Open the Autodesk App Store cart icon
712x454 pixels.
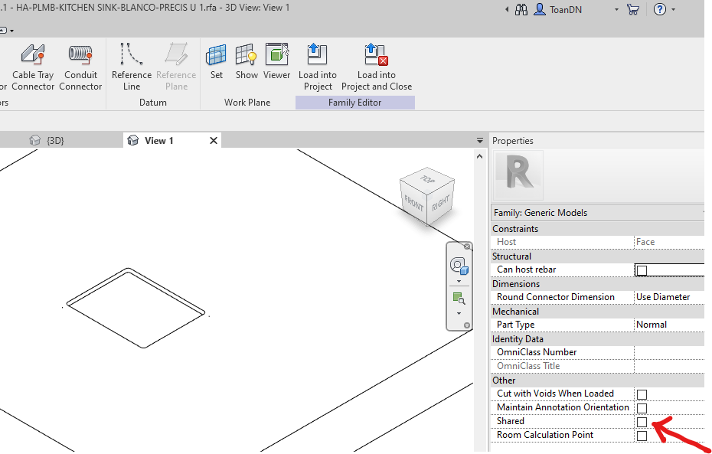pos(633,11)
